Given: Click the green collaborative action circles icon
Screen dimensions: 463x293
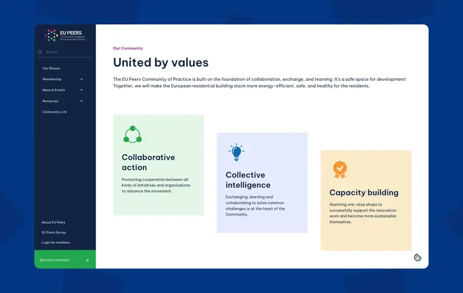Looking at the screenshot, I should pos(133,135).
